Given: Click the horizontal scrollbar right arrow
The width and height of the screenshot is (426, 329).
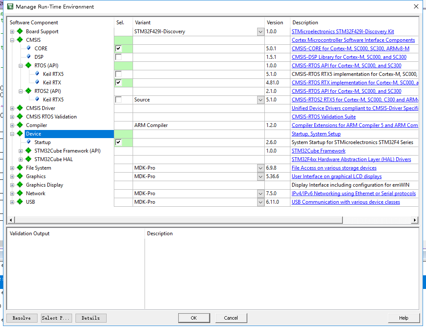Looking at the screenshot, I should tap(414, 220).
